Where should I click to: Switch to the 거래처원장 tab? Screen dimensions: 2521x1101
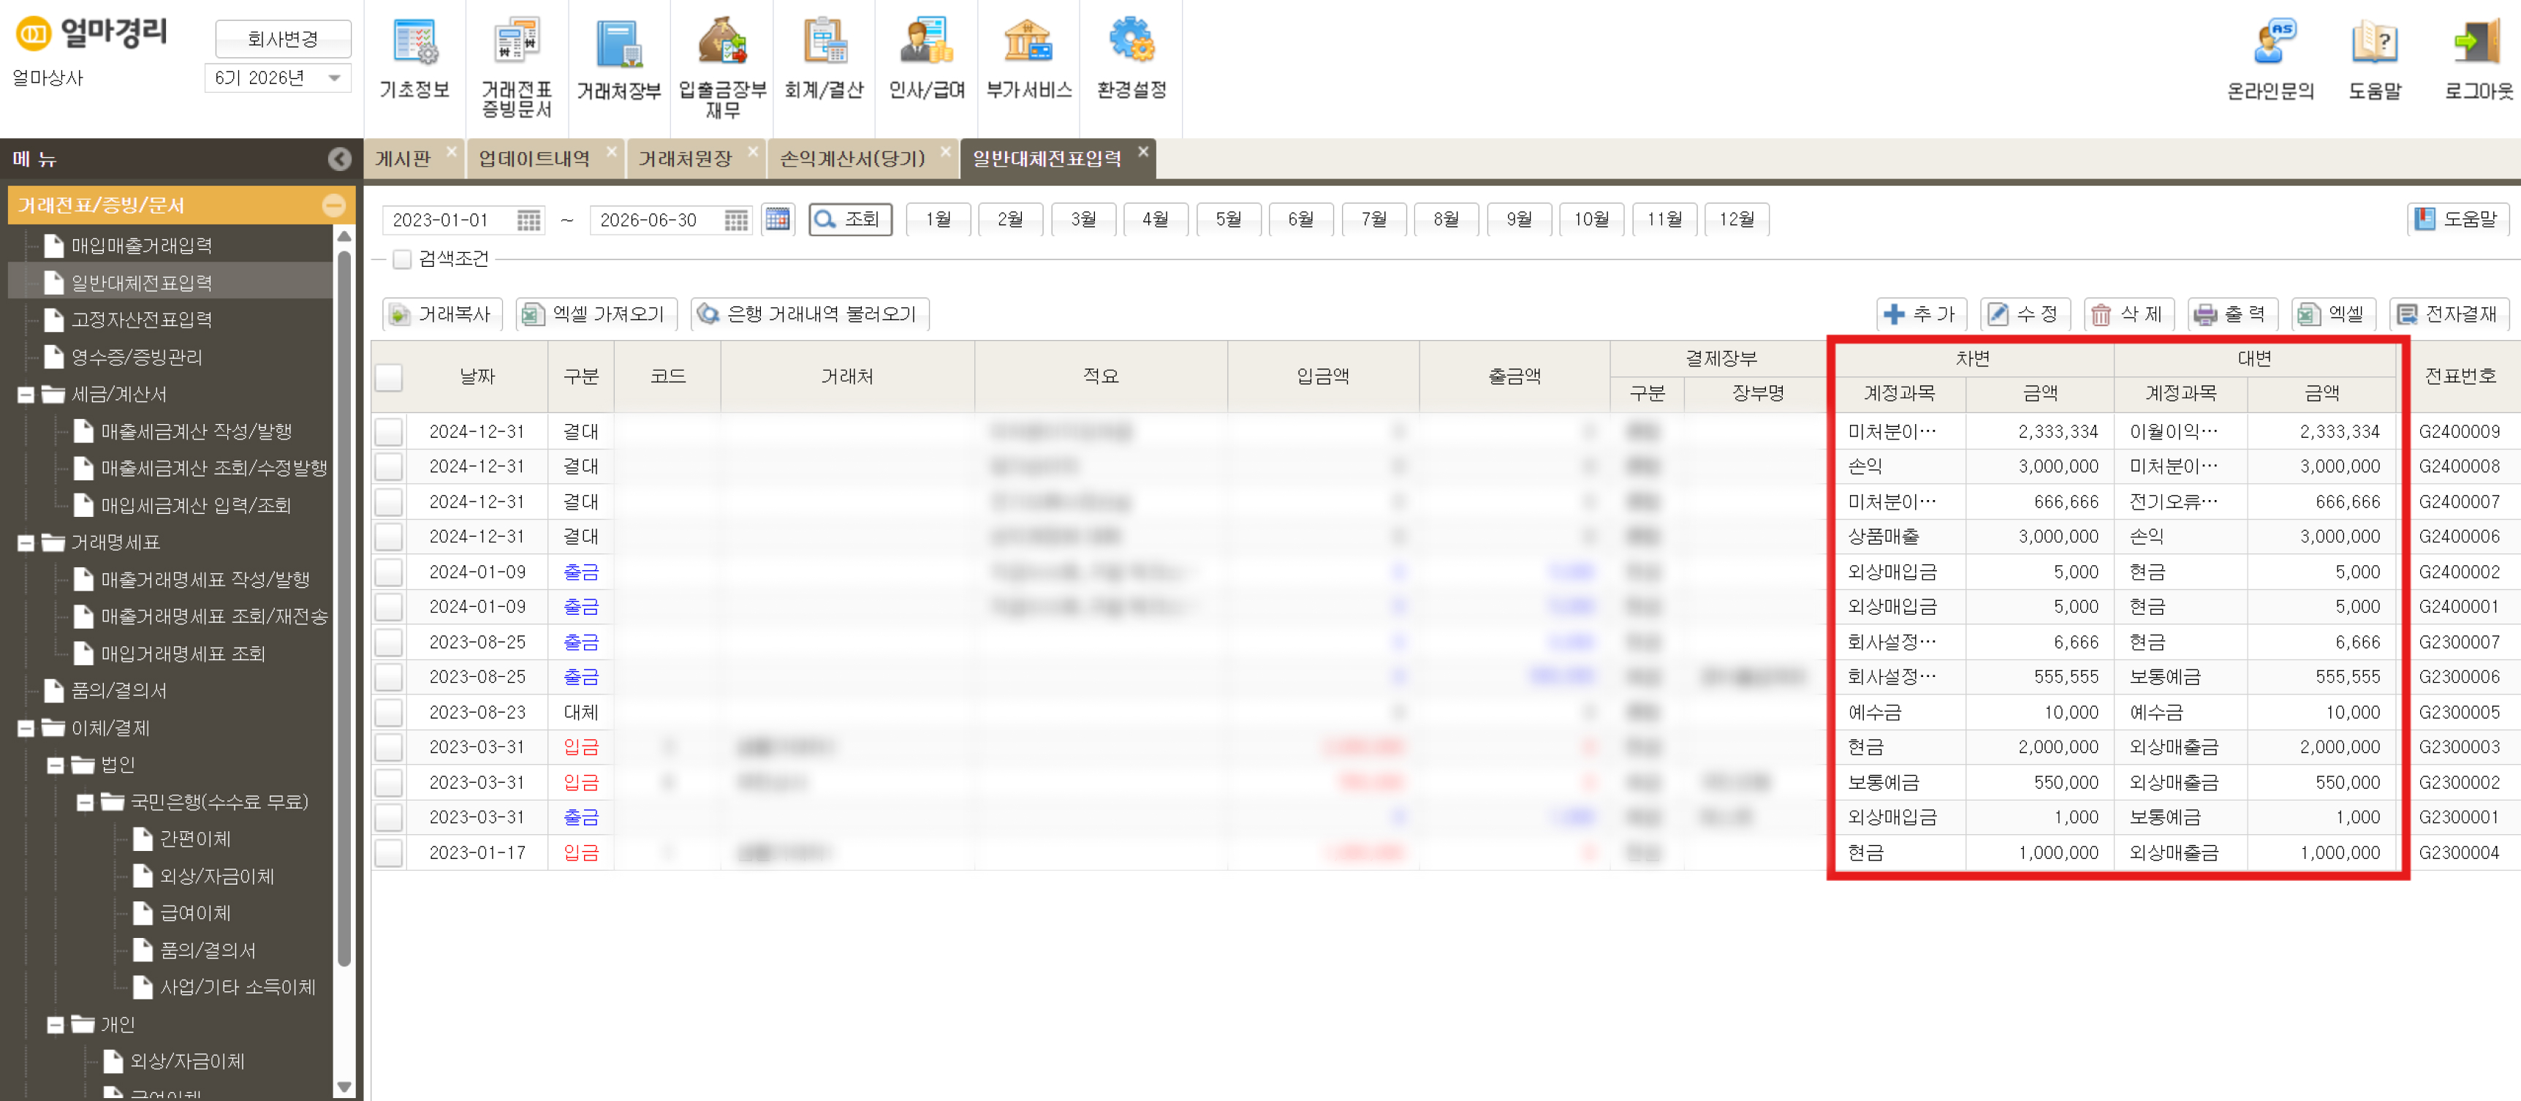point(685,159)
